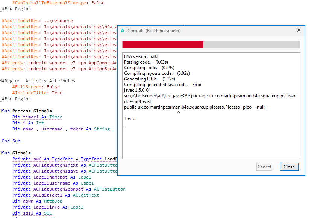Click the #CanInstallToExternalStorage: False line

click(58, 3)
